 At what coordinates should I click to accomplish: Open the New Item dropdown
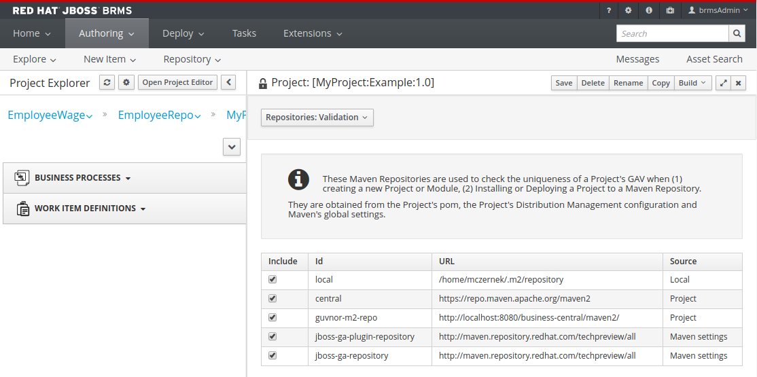[109, 59]
